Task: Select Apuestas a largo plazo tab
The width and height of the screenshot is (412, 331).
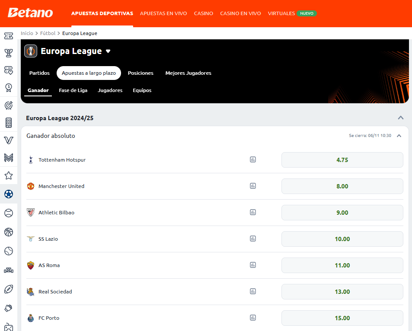Action: [89, 73]
